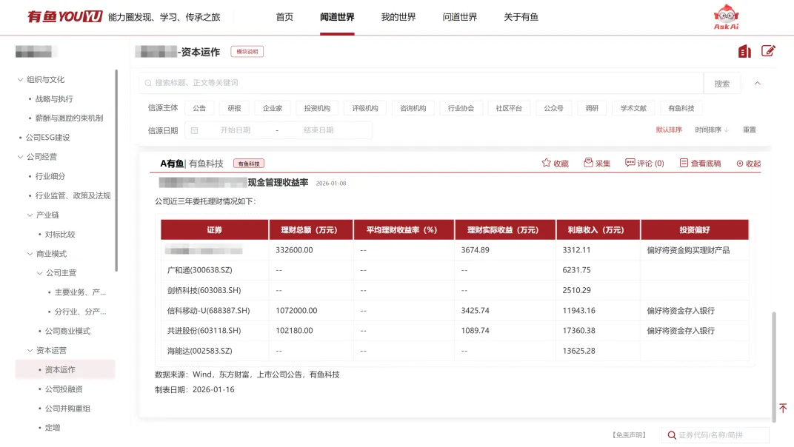The image size is (794, 447).
Task: Filter sources by 评级机构
Action: (x=365, y=108)
